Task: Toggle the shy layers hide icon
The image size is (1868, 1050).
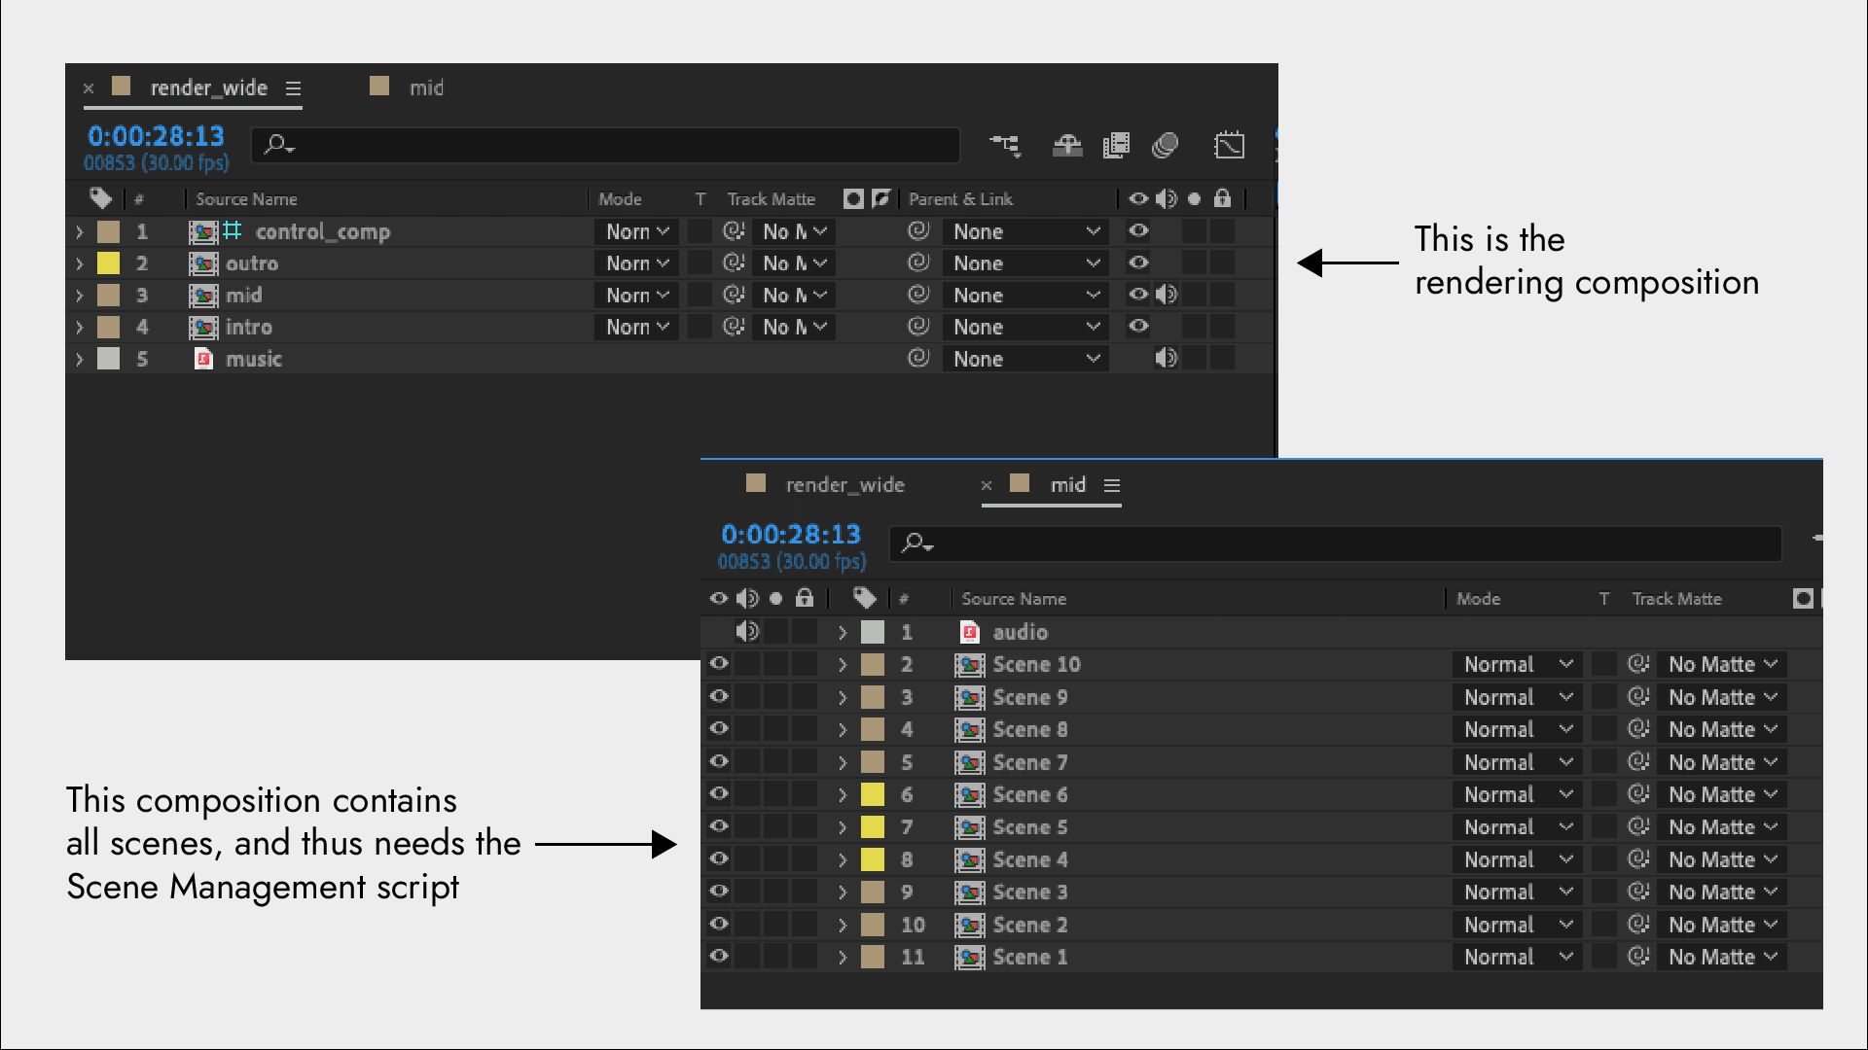Action: (1067, 146)
